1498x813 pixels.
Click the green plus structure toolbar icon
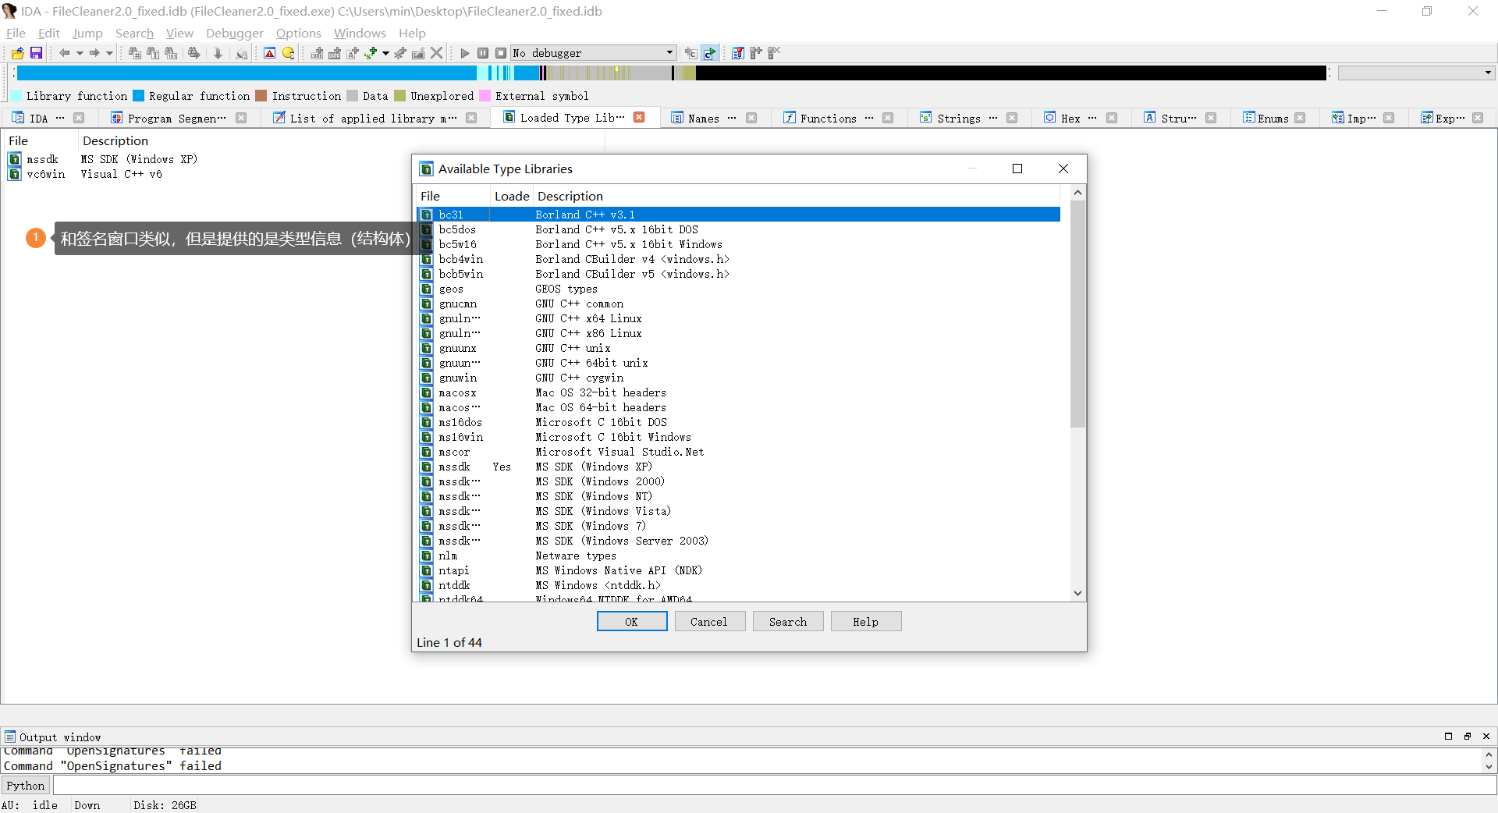[x=371, y=53]
